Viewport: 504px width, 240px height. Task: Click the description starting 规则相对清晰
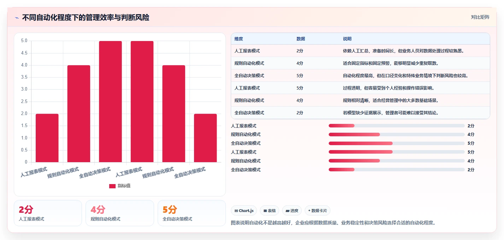[x=391, y=101]
